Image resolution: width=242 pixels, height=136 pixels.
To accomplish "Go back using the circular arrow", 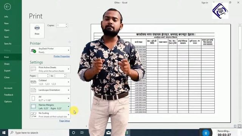I will (8, 7).
